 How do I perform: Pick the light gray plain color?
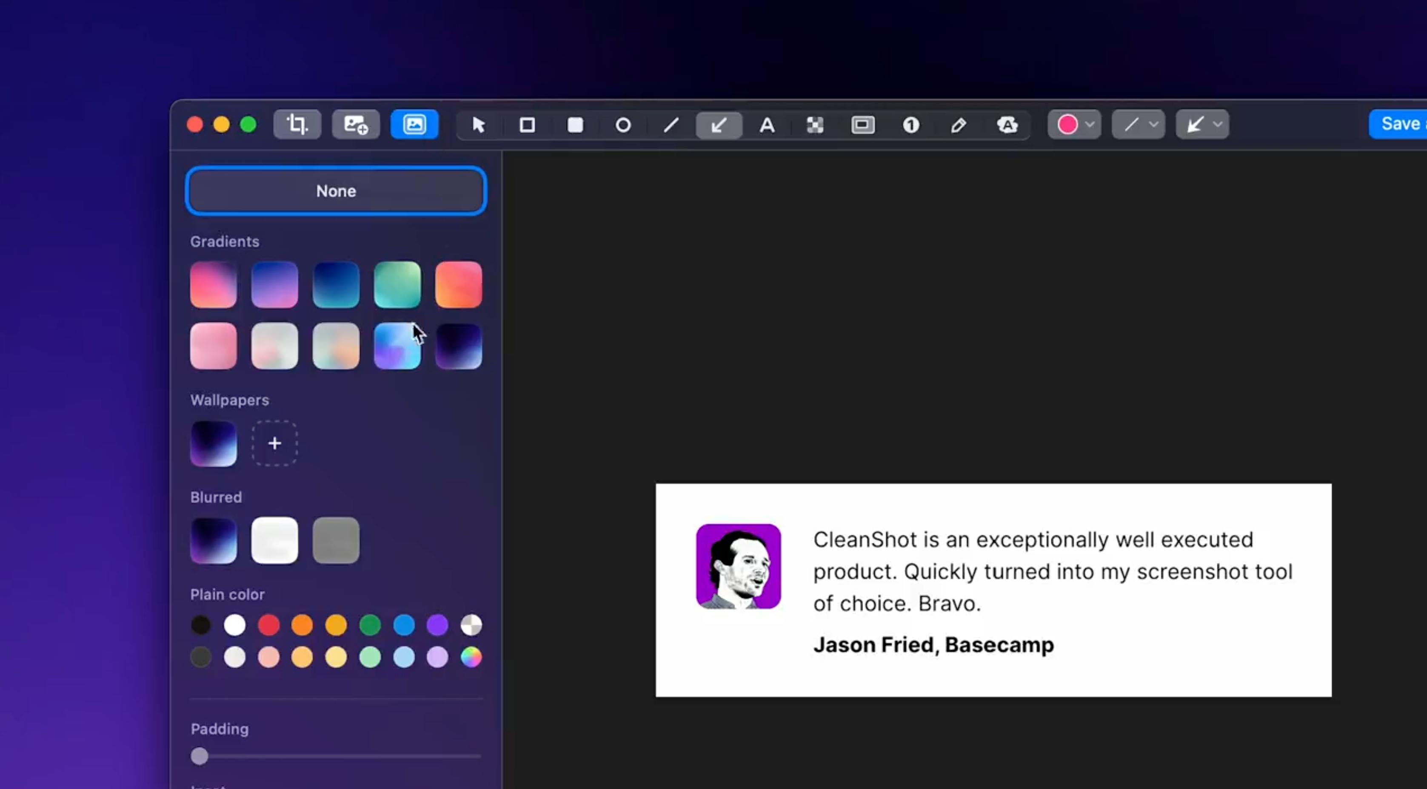point(235,657)
